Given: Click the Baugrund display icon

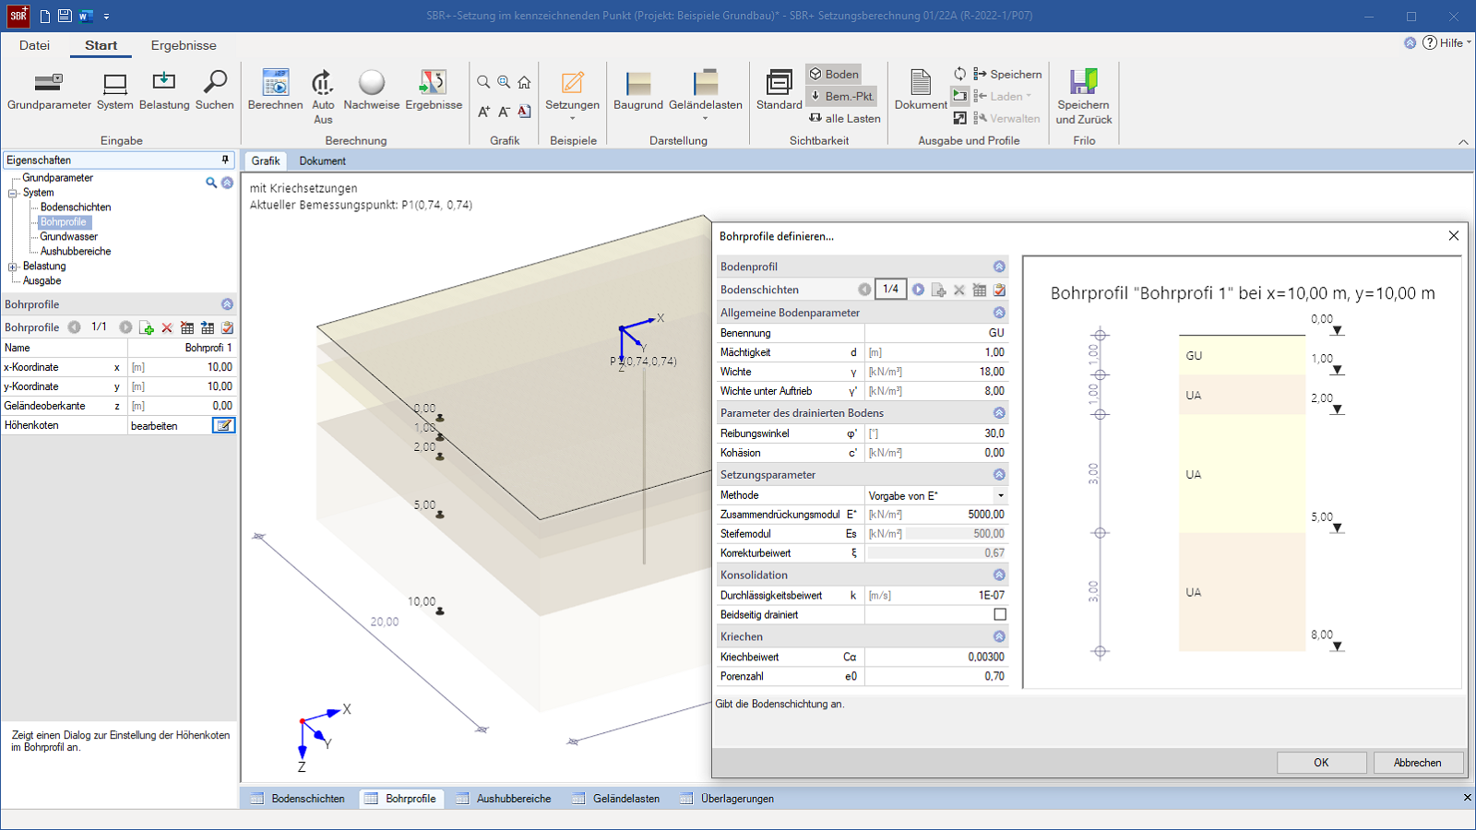Looking at the screenshot, I should (638, 90).
